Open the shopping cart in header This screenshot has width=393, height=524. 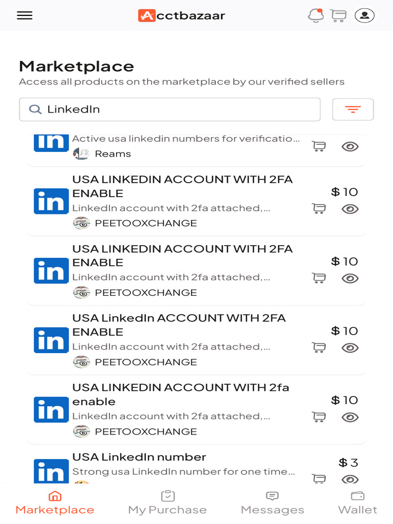338,15
